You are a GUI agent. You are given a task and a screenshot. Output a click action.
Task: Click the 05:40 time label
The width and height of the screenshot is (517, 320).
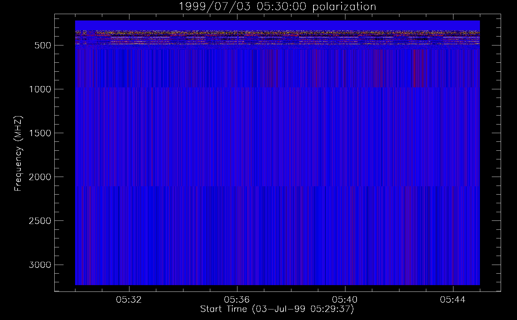click(345, 300)
